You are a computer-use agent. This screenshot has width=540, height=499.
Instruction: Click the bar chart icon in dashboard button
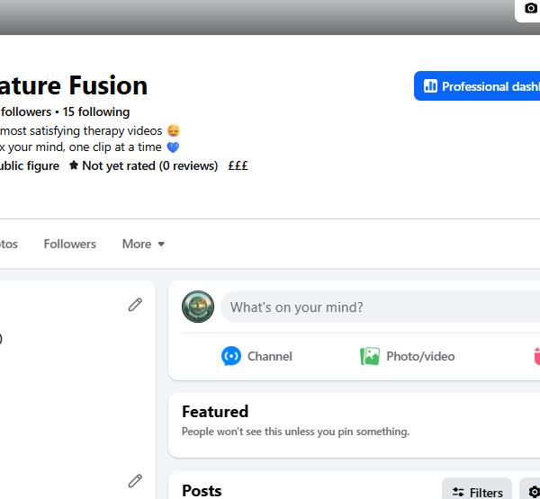tap(430, 86)
